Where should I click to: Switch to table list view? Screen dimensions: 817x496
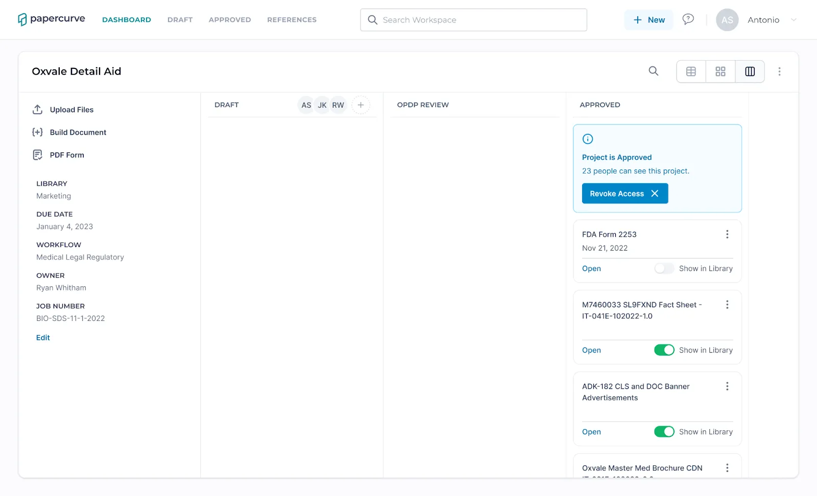pyautogui.click(x=691, y=71)
